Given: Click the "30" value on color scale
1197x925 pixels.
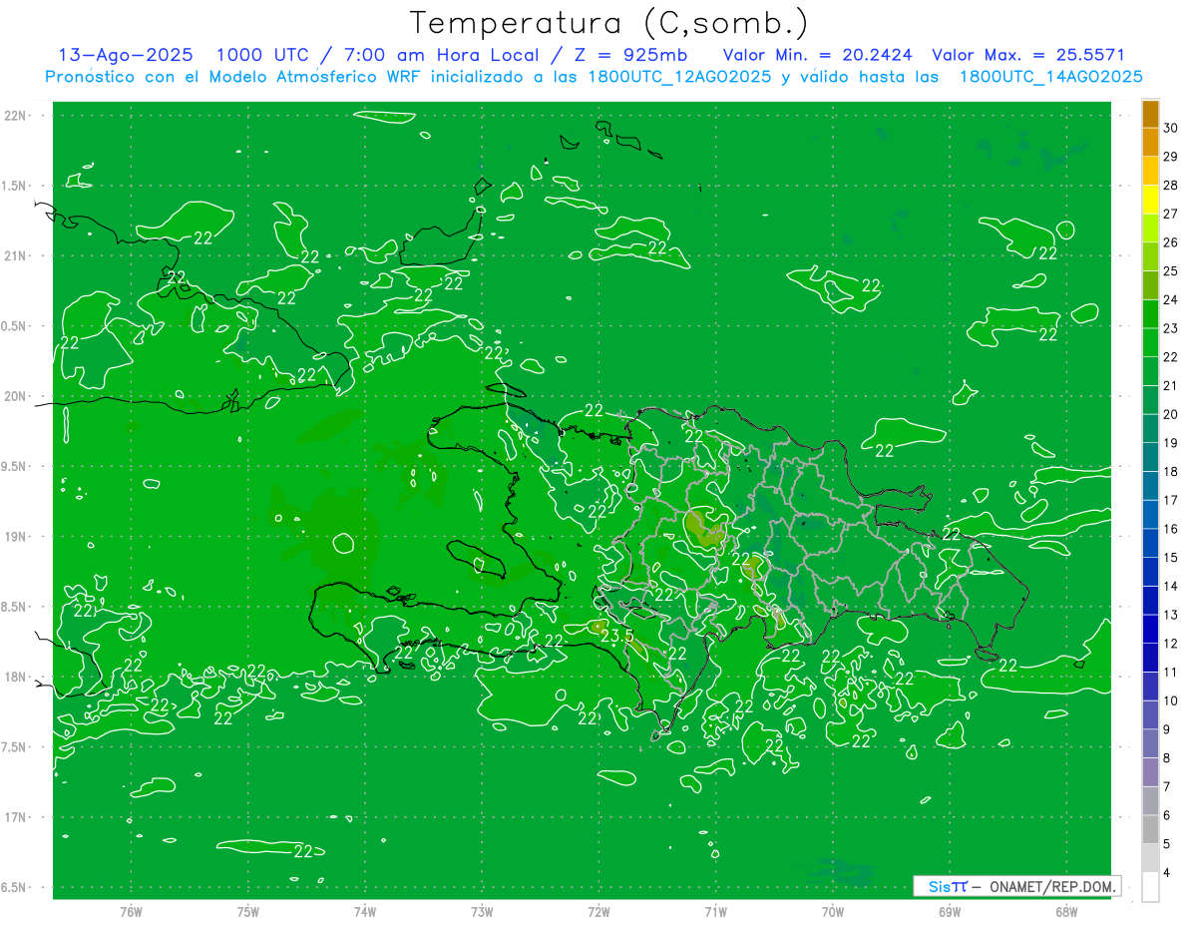Looking at the screenshot, I should click(1171, 128).
